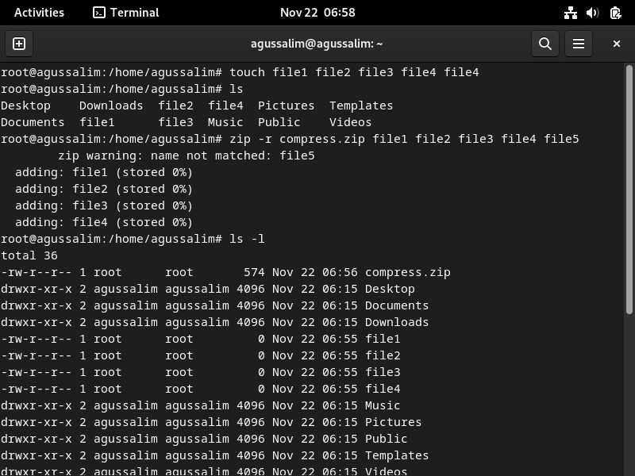Click the battery status icon

click(x=615, y=13)
